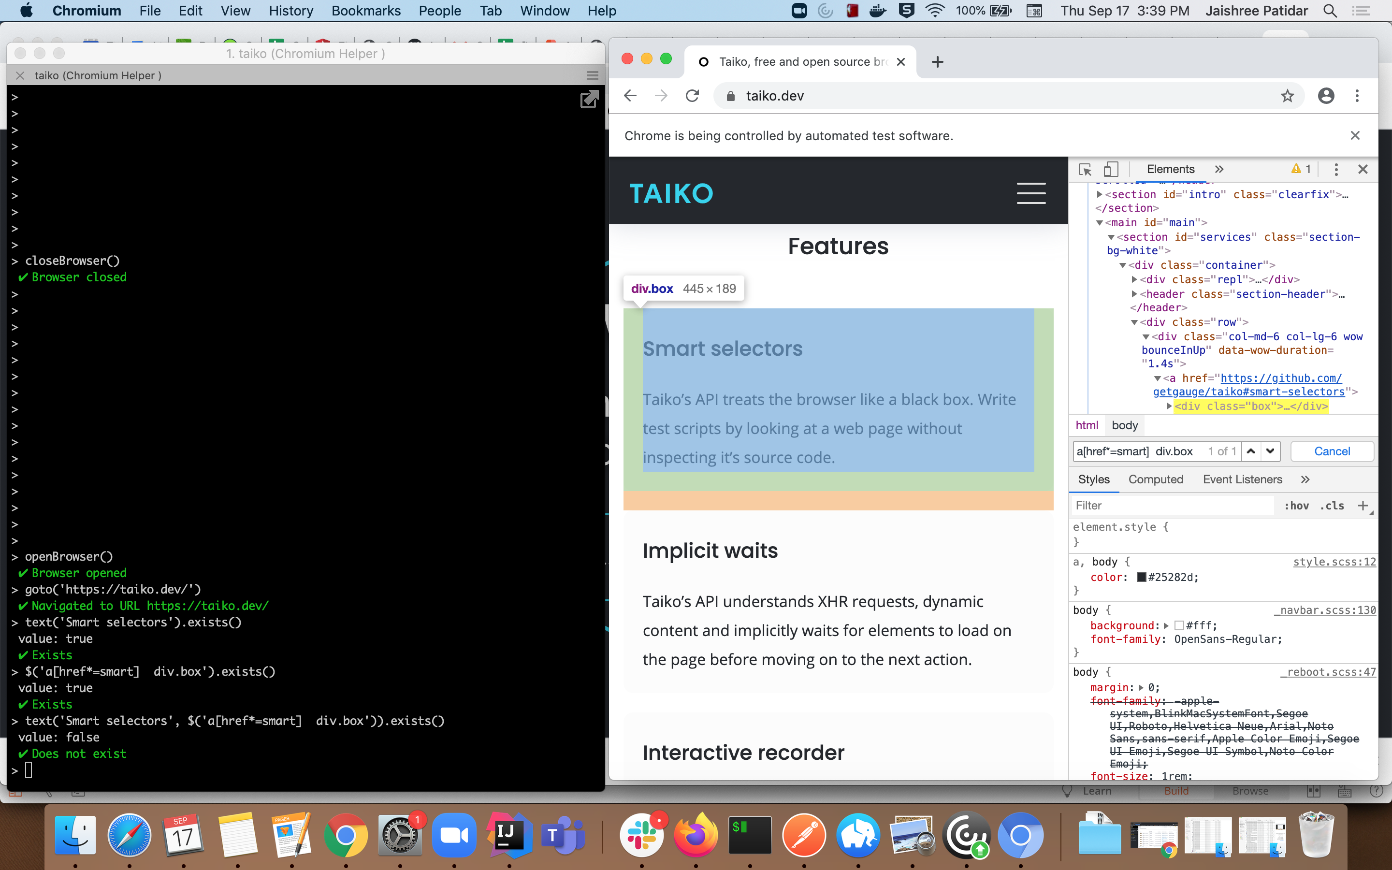Open DevTools three-dot customize menu
Screen dimensions: 1392x870
pyautogui.click(x=1335, y=169)
